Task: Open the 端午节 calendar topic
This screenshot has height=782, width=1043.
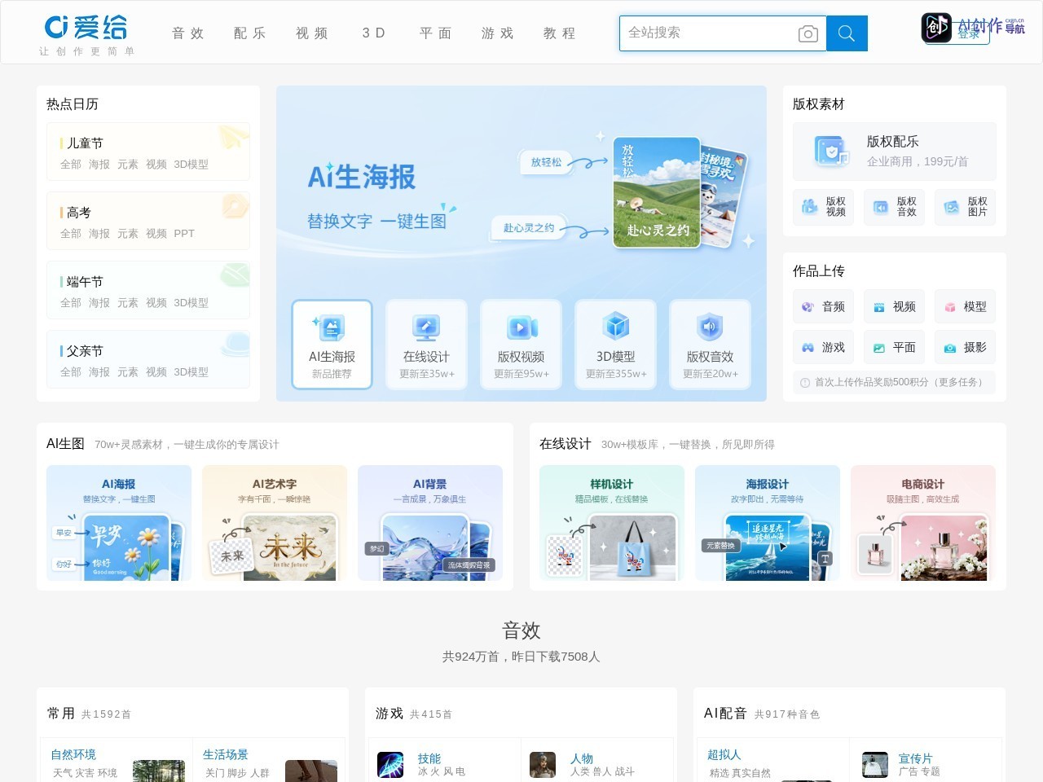Action: (85, 282)
